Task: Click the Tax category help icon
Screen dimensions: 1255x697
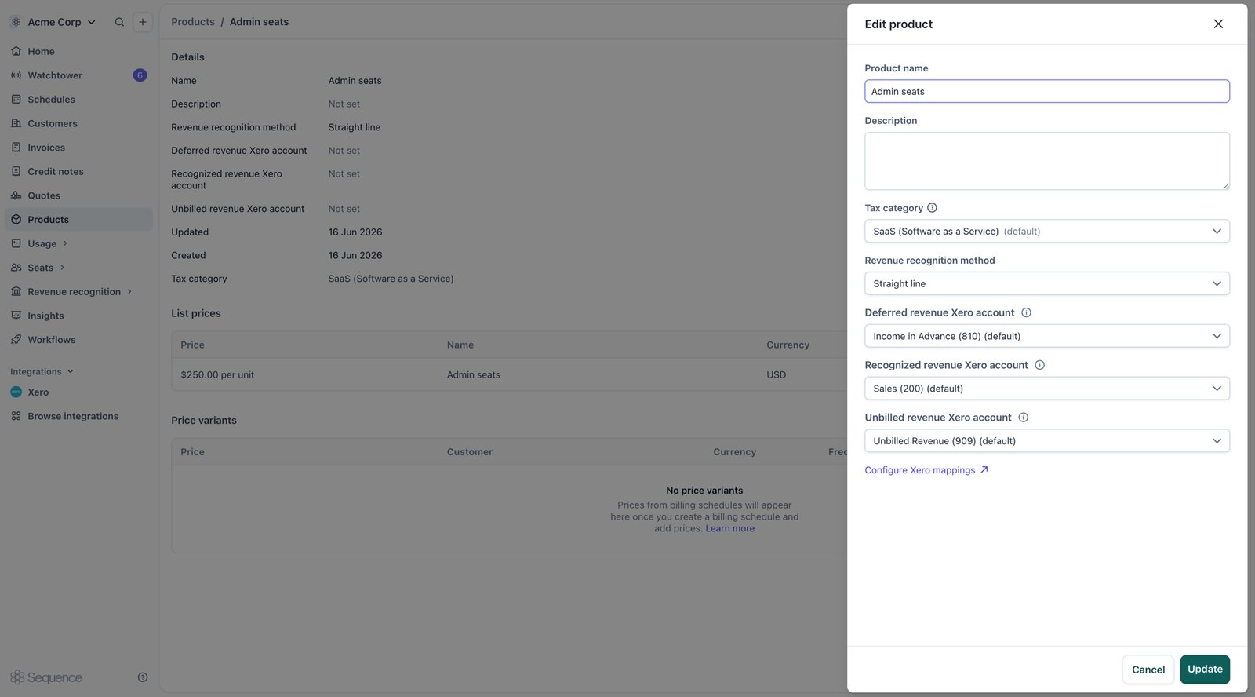Action: click(932, 208)
